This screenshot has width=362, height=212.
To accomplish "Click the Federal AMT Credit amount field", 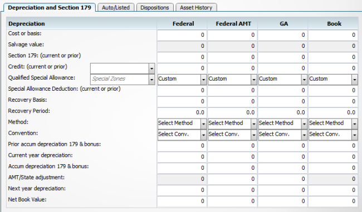I will 232,68.
